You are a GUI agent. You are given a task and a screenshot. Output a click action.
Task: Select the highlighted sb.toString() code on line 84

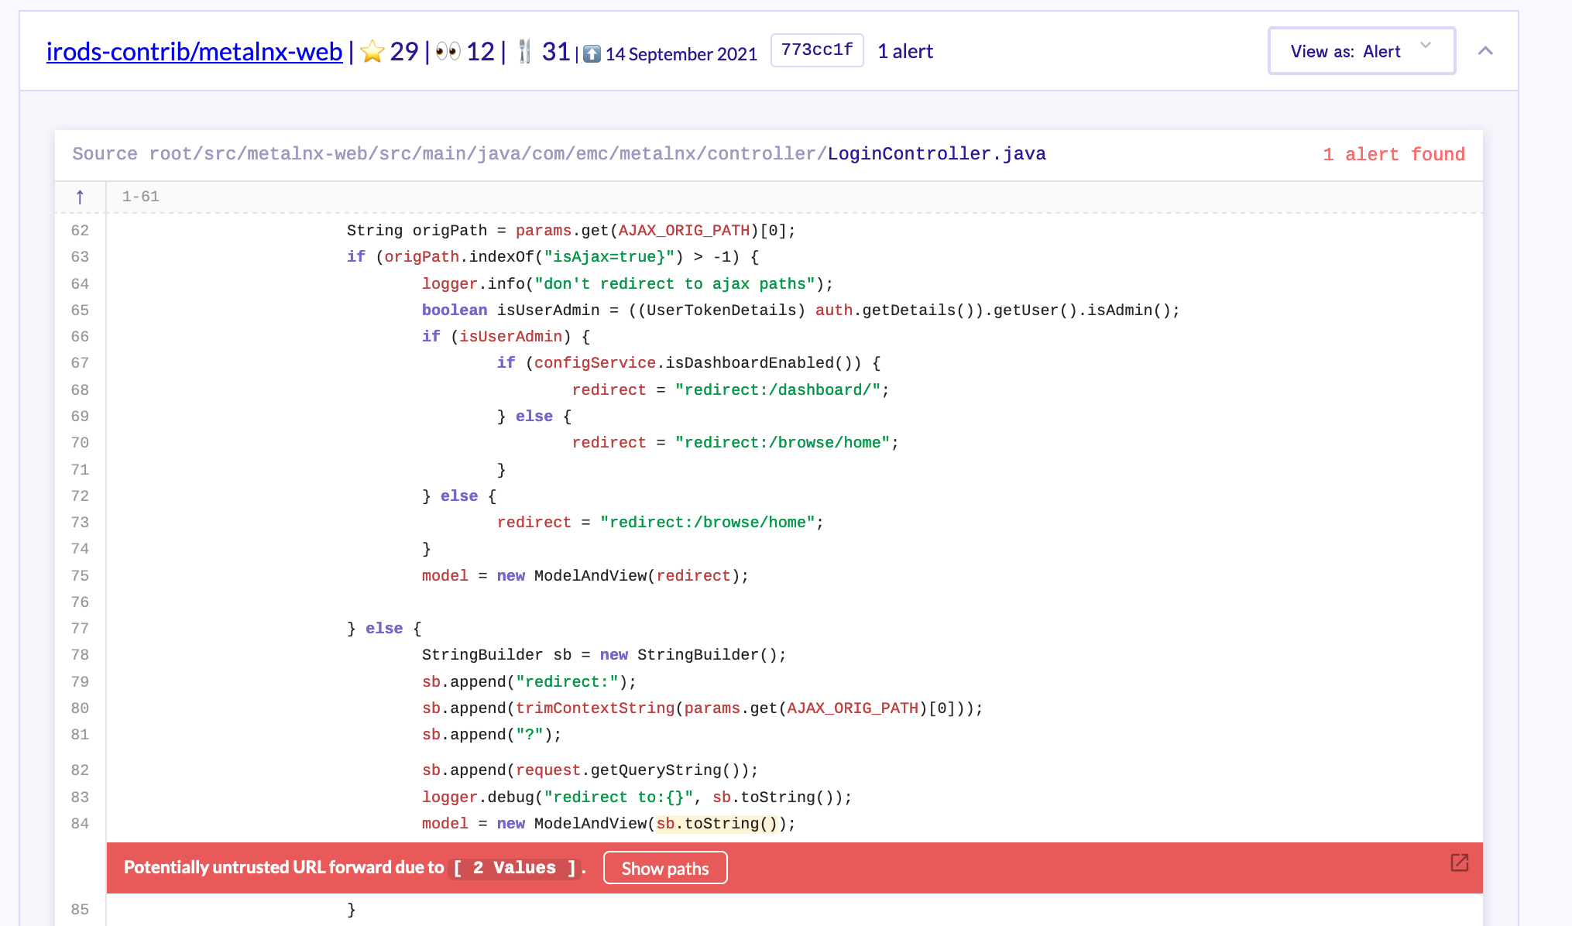[x=717, y=823]
